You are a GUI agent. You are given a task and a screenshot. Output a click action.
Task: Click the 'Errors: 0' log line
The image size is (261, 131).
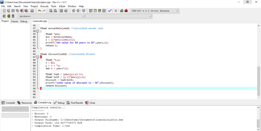[40, 114]
